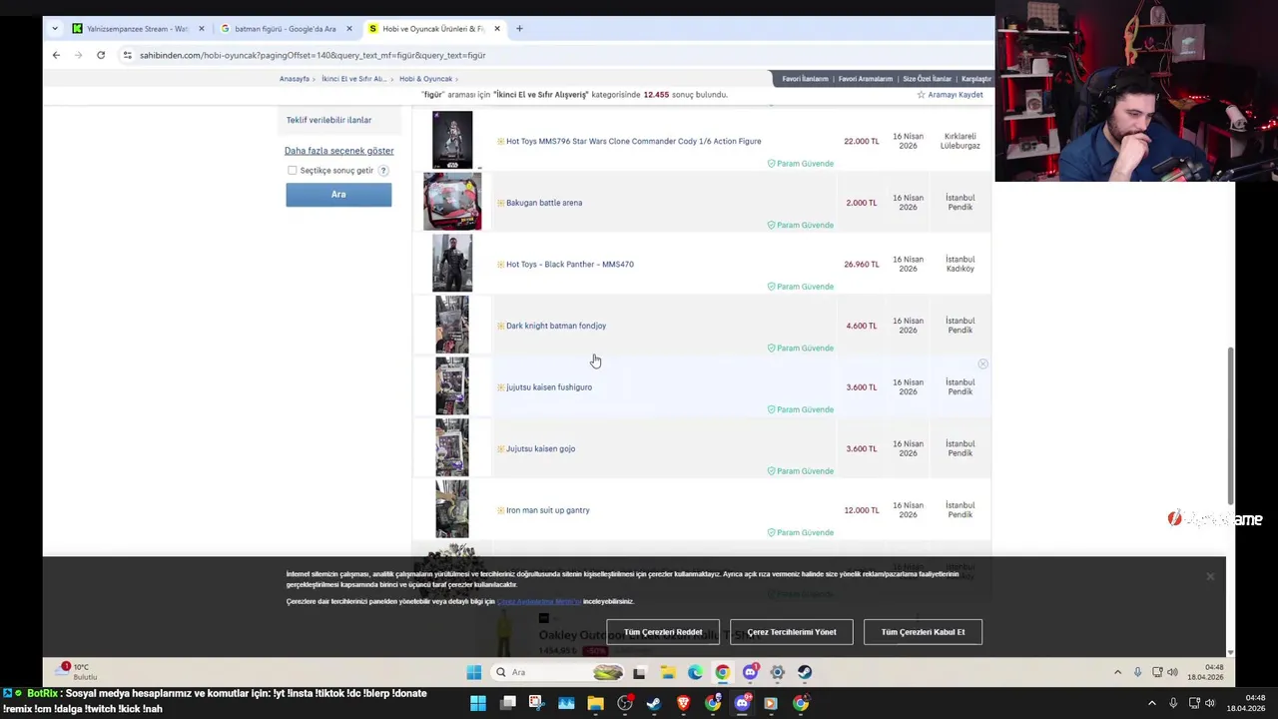Screen dimensions: 1278x719
Task: Open the Dark knight batman fondjoy listing
Action: pos(556,326)
